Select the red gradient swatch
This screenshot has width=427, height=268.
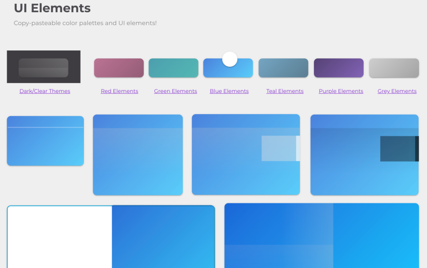(x=119, y=68)
